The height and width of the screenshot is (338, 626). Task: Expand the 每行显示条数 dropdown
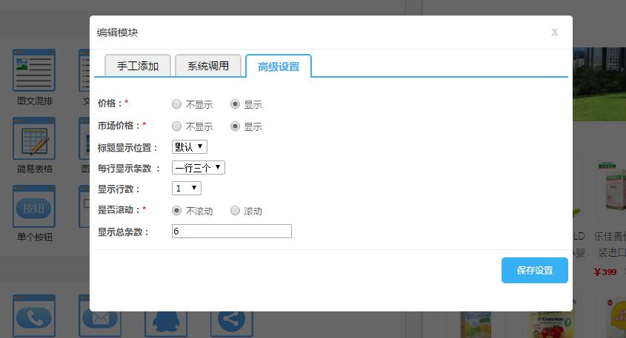(x=198, y=168)
